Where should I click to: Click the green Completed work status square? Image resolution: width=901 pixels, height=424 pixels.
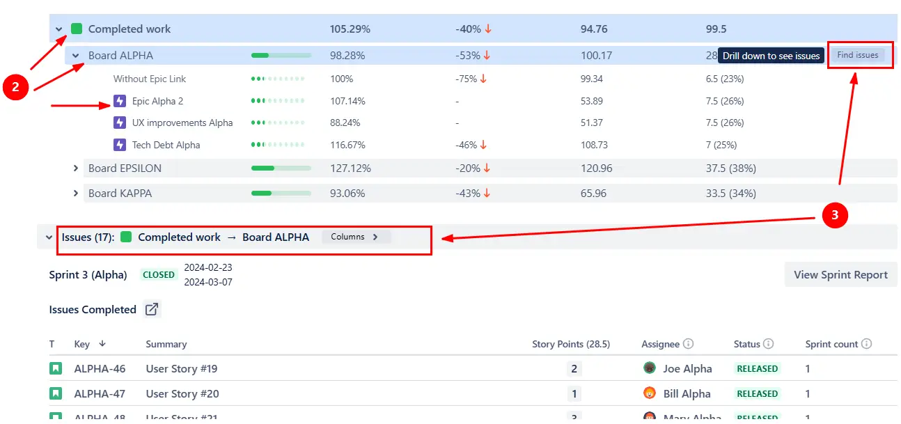[x=77, y=29]
